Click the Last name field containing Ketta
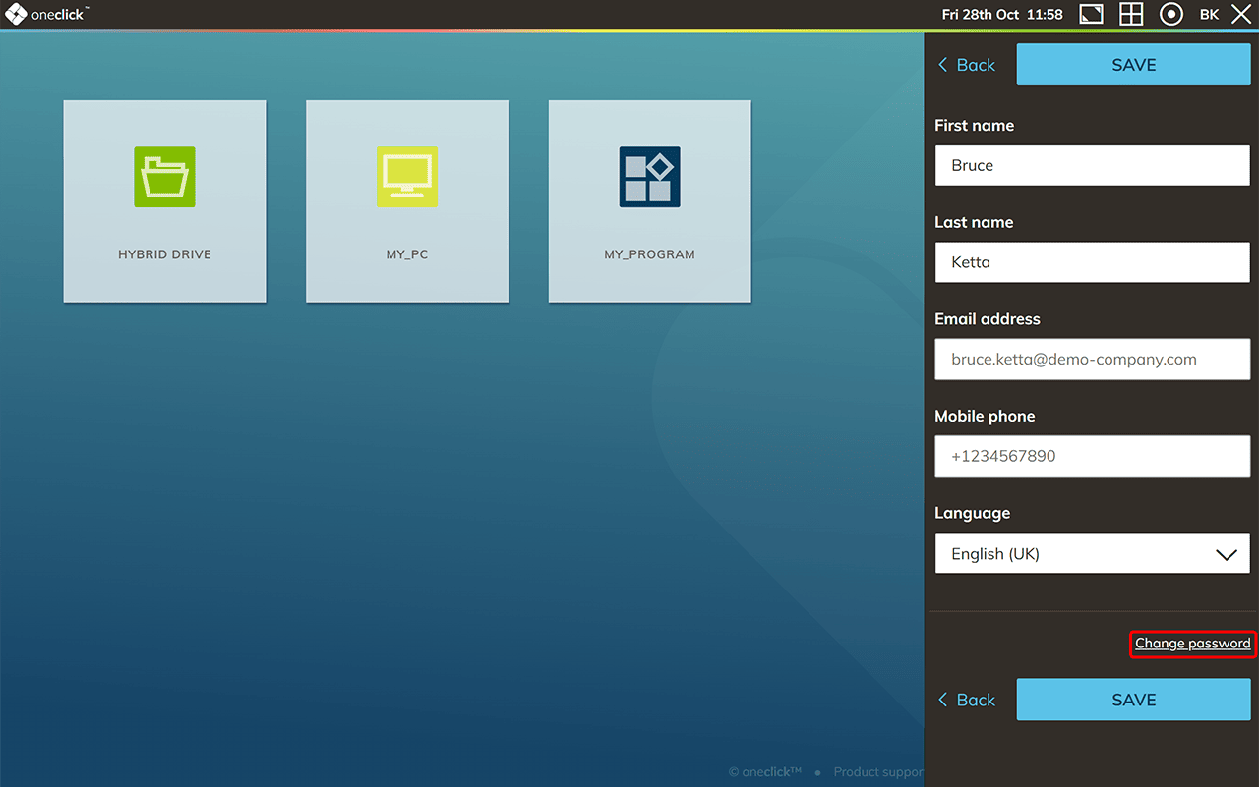The image size is (1259, 787). (x=1092, y=262)
